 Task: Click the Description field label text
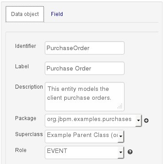click(29, 87)
